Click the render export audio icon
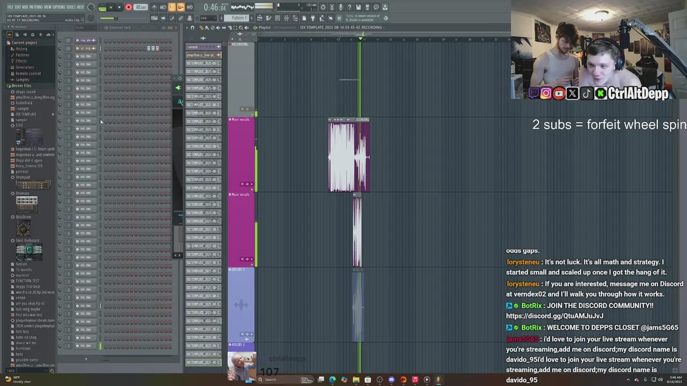Screen dimensions: 687x386 tap(368, 7)
